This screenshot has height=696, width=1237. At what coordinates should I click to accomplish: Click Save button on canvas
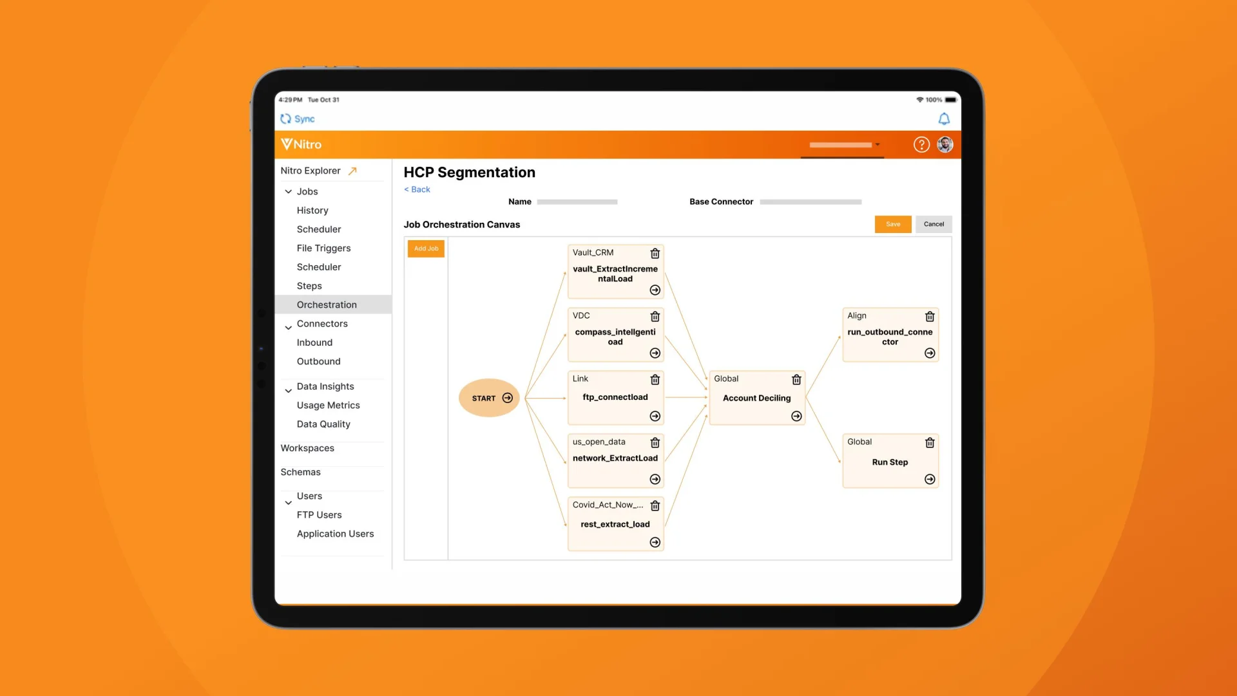click(893, 224)
